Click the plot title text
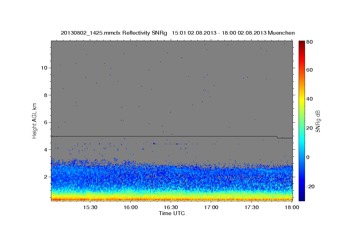This screenshot has height=241, width=362. tap(178, 33)
